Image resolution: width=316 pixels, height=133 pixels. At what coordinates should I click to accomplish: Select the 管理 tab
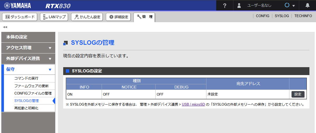(144, 17)
